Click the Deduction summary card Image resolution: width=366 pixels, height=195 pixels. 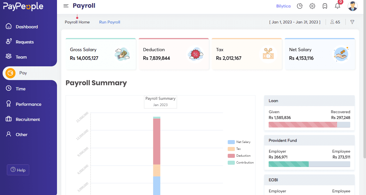(x=174, y=54)
